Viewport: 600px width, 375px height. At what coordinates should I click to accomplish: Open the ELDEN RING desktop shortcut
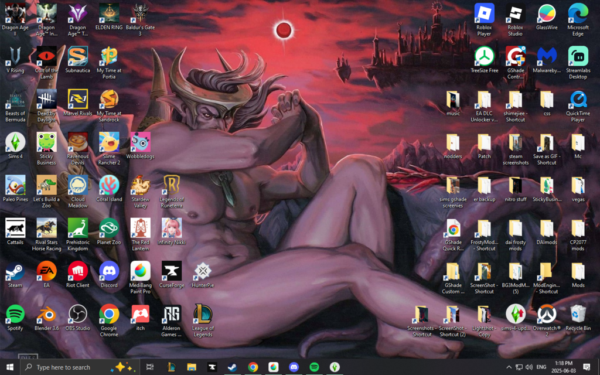point(109,17)
